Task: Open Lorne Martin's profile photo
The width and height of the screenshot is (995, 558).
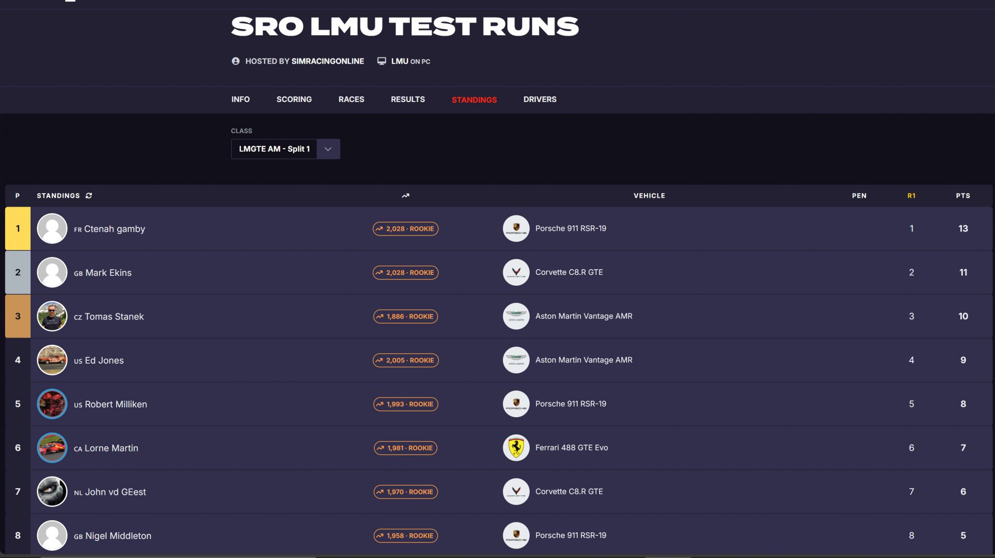Action: click(52, 448)
